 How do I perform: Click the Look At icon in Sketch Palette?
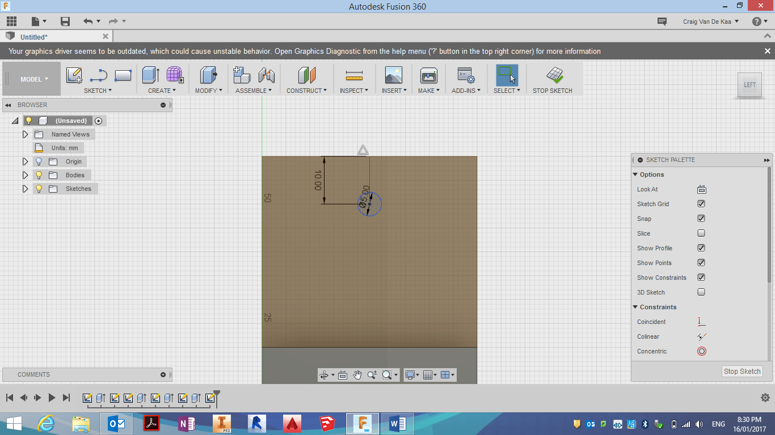[x=701, y=189]
